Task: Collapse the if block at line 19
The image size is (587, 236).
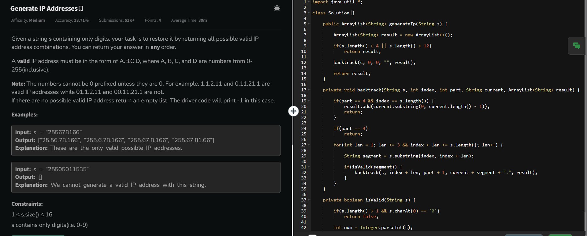Action: [x=309, y=101]
